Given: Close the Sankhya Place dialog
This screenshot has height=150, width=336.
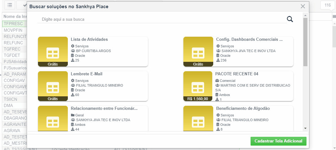Looking at the screenshot, I should click(303, 6).
